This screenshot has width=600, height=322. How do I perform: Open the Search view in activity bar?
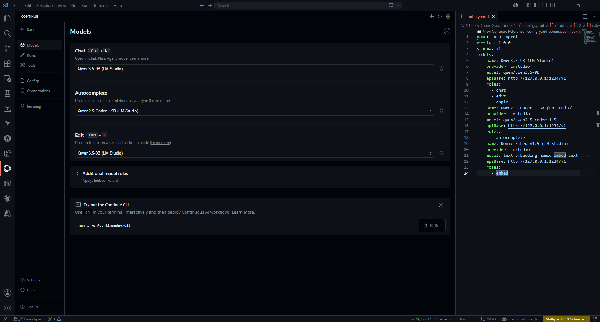(7, 33)
